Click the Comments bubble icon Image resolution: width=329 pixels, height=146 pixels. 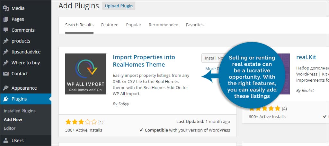[6, 30]
